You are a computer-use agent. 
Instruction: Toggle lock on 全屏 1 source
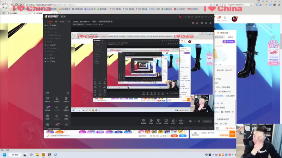tap(48, 45)
